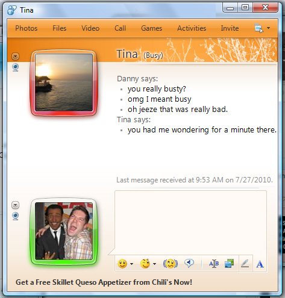The width and height of the screenshot is (285, 298).
Task: Open the Chili's Skillet Queso ad link
Action: coord(104,282)
